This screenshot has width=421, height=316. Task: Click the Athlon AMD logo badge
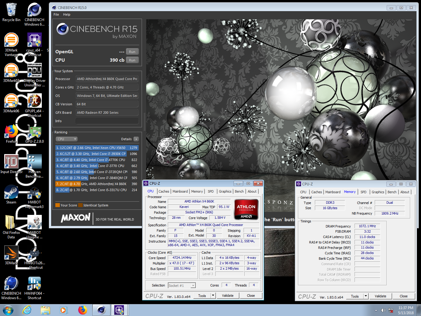coord(246,209)
